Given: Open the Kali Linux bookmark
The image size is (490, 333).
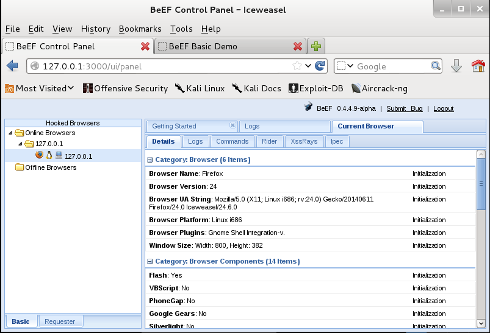Looking at the screenshot, I should click(200, 88).
